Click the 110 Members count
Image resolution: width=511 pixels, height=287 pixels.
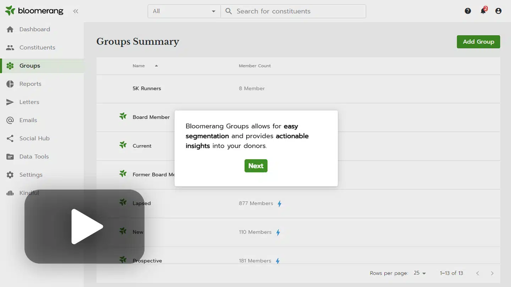coord(255,232)
